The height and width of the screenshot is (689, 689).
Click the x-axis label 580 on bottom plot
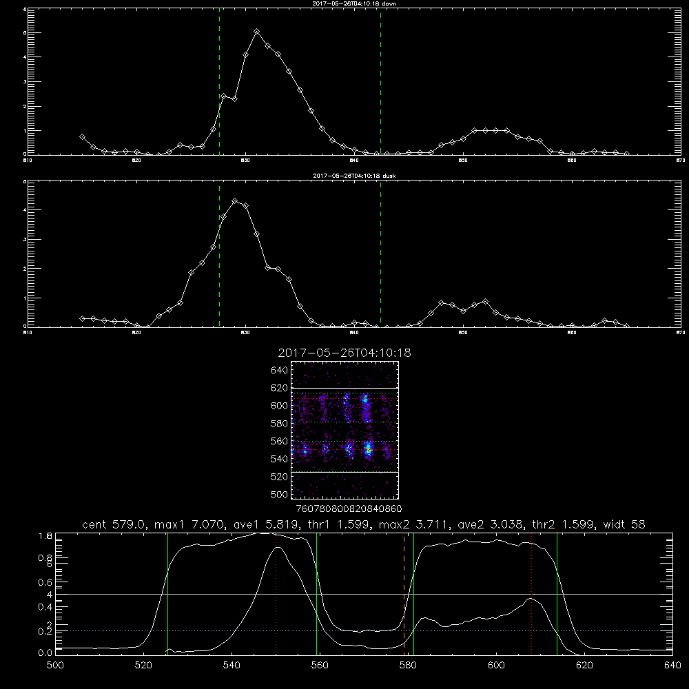tap(408, 666)
